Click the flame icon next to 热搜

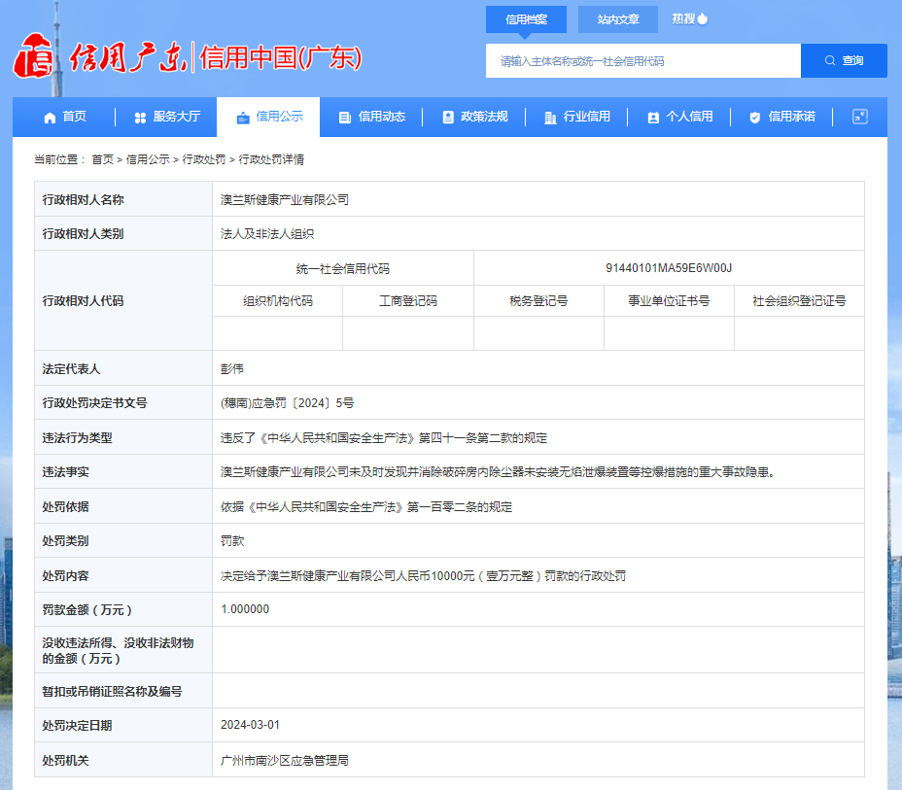point(703,19)
